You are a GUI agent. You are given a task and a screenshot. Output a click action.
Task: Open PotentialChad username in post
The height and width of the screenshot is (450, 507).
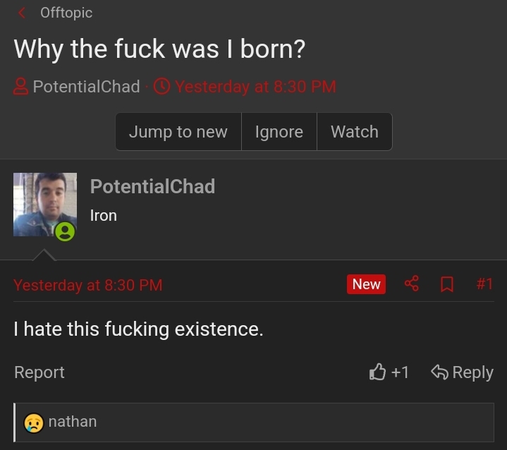(152, 186)
